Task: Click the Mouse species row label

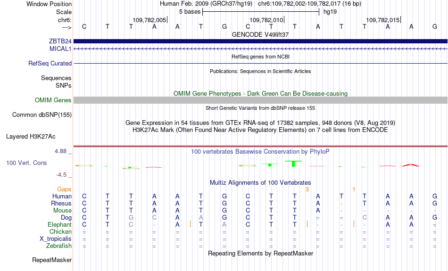Action: (x=62, y=211)
